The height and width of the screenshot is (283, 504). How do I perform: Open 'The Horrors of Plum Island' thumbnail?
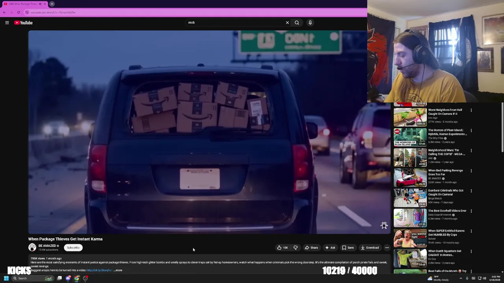click(410, 137)
